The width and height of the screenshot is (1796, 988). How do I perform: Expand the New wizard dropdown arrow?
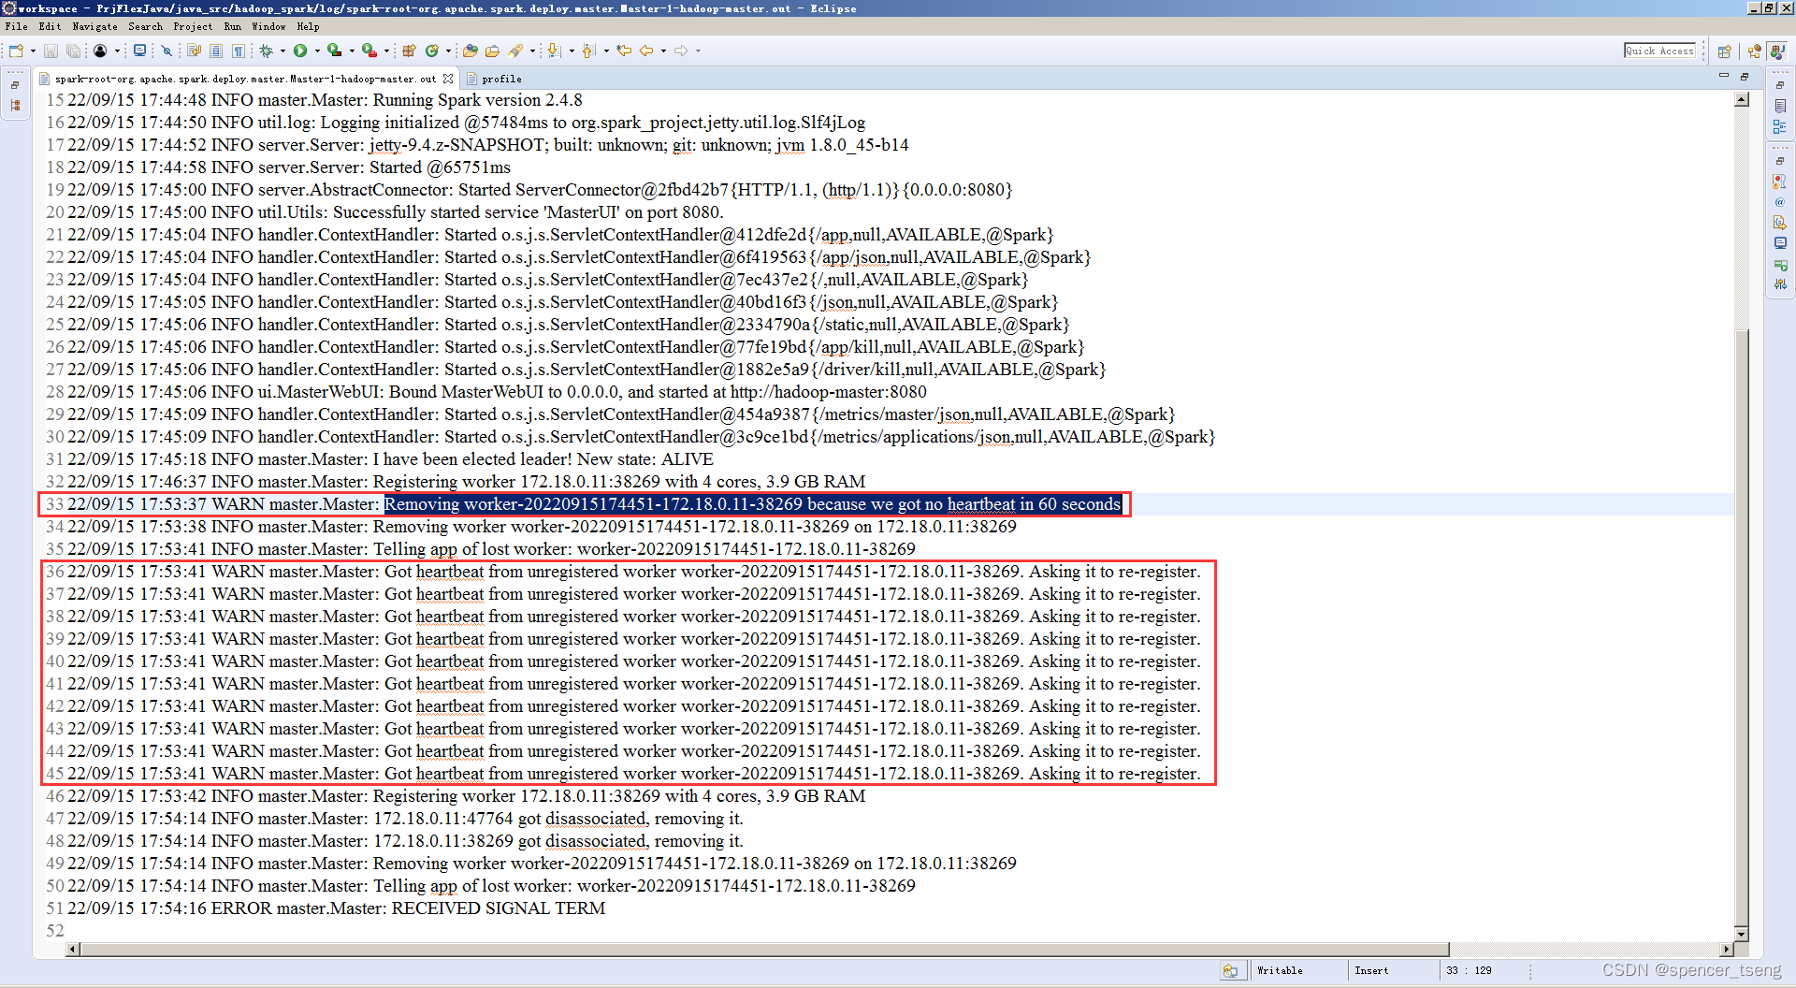click(x=32, y=51)
